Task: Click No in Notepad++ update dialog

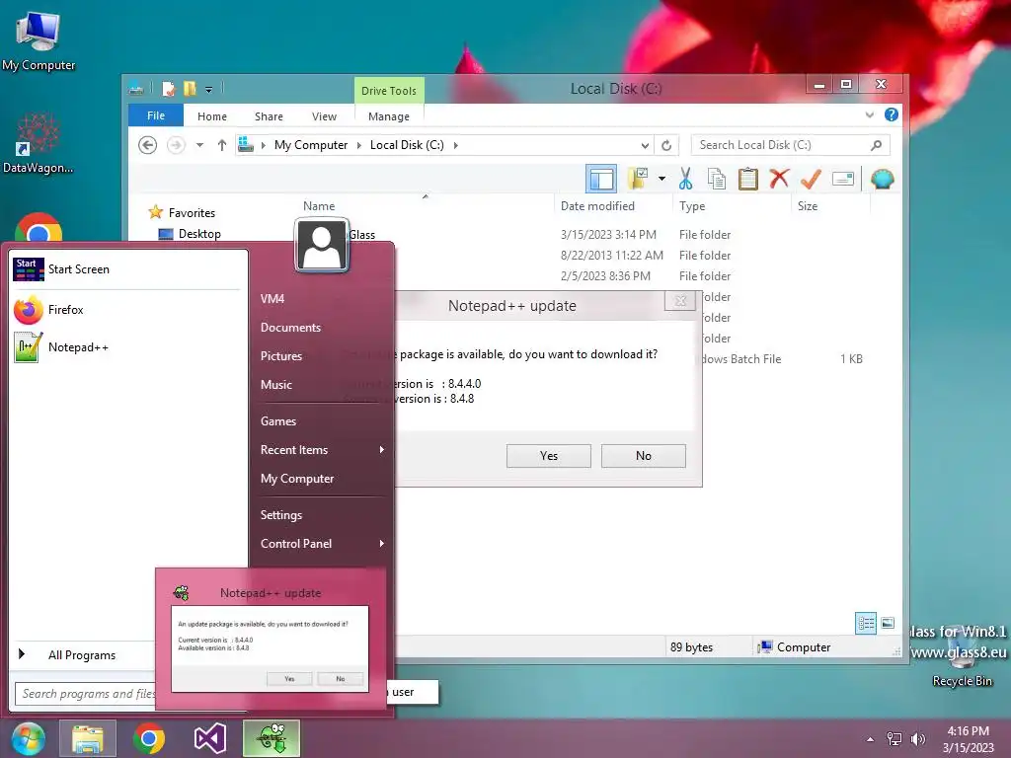Action: pyautogui.click(x=644, y=456)
